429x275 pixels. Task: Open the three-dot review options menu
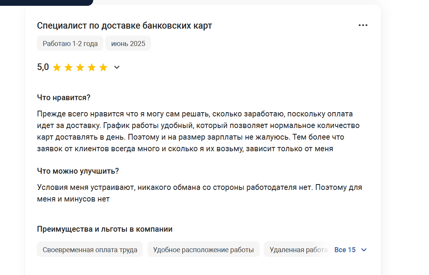pos(363,25)
